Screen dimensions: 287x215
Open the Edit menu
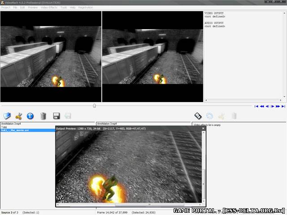[22, 8]
